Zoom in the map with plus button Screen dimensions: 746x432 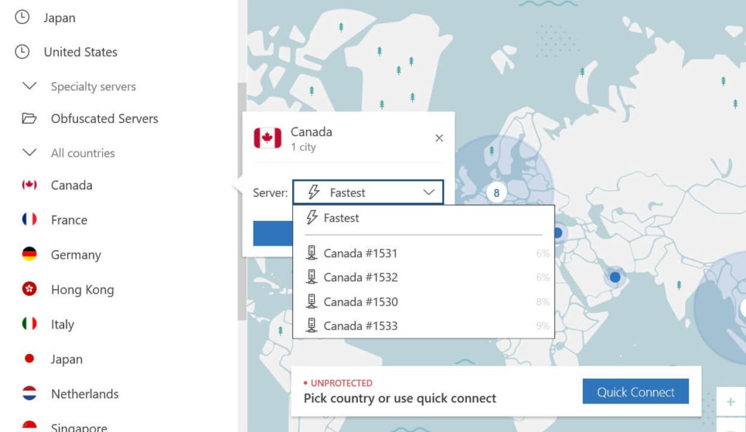pyautogui.click(x=731, y=402)
